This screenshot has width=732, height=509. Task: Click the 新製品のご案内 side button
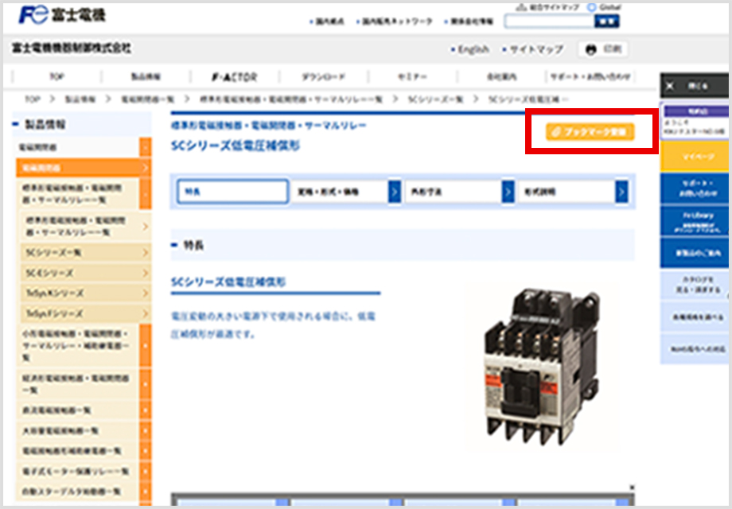[694, 253]
